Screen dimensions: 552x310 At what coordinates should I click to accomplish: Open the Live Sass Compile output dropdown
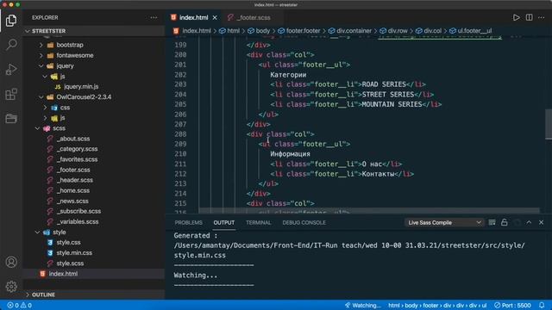click(x=444, y=222)
